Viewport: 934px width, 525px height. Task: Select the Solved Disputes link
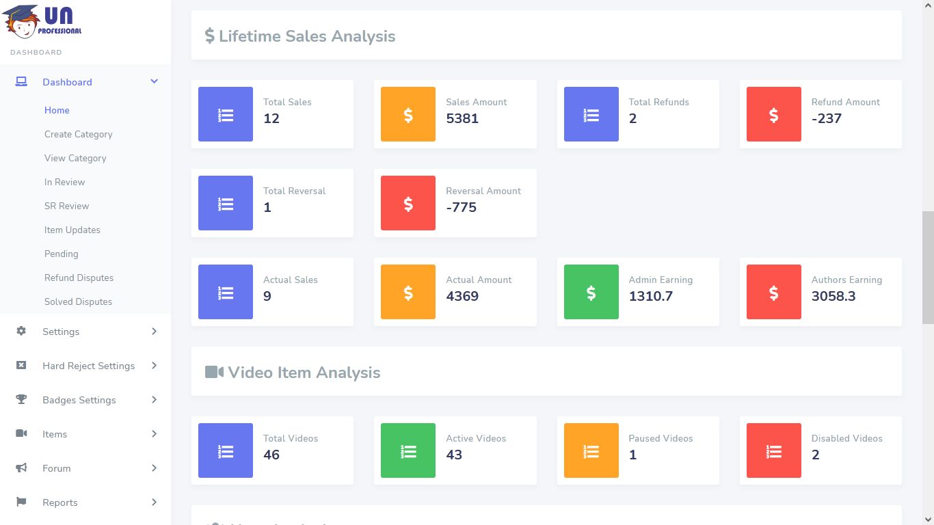coord(78,301)
